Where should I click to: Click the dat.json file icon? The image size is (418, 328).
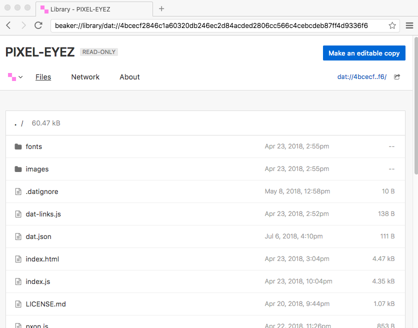[x=18, y=236]
